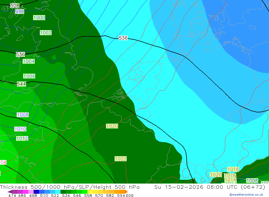269x197 pixels.
Task: Click the 1008 label right of 1014
Action: pyautogui.click(x=252, y=181)
